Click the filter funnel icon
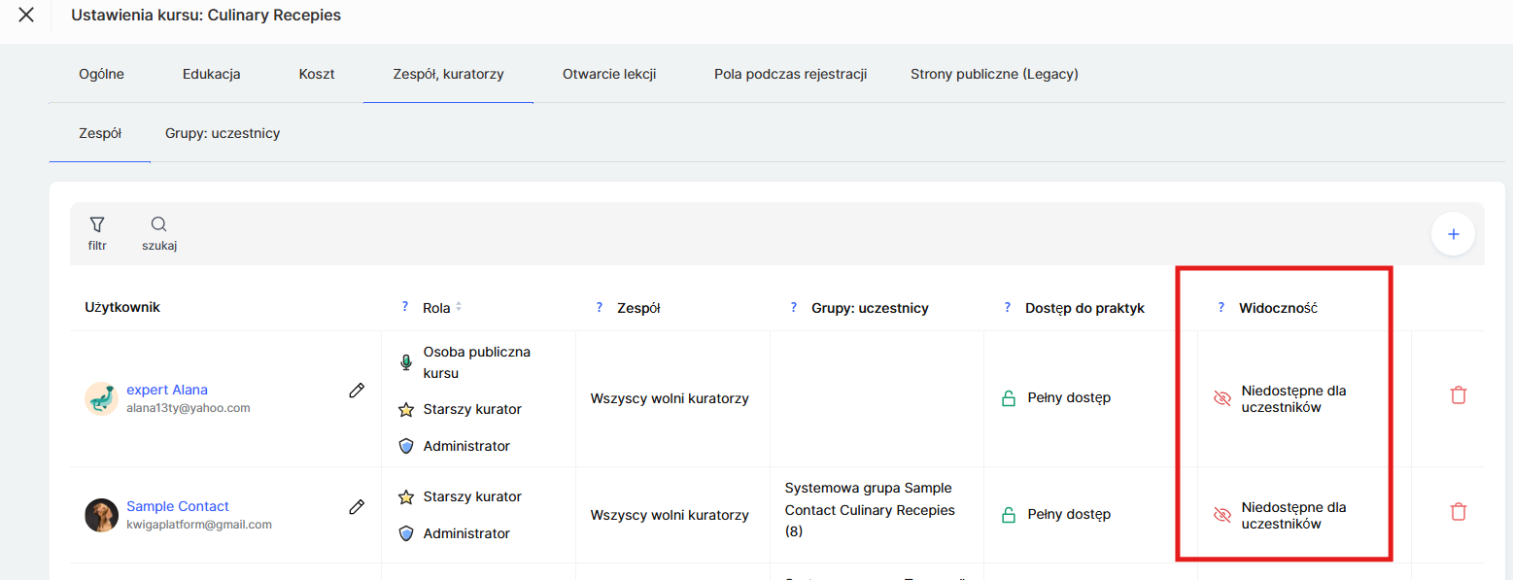1513x580 pixels. point(97,225)
